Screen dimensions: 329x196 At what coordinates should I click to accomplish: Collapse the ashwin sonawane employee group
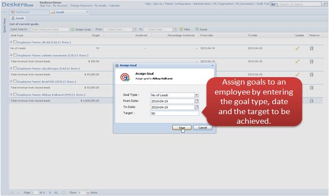(11, 55)
